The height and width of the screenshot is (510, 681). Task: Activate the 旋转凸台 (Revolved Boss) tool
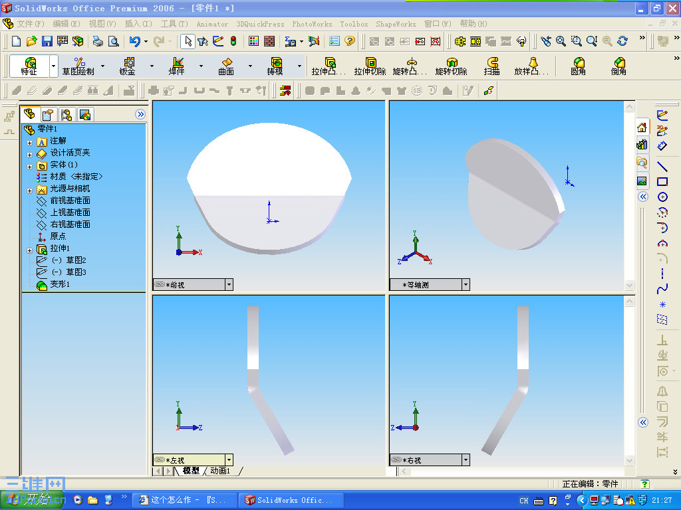click(411, 66)
